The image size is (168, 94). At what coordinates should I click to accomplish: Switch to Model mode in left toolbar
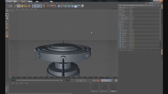tap(7, 15)
